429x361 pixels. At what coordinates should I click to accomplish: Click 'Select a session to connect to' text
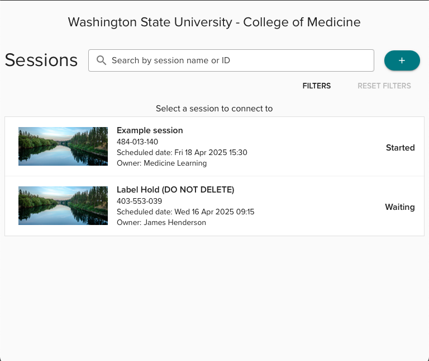214,109
